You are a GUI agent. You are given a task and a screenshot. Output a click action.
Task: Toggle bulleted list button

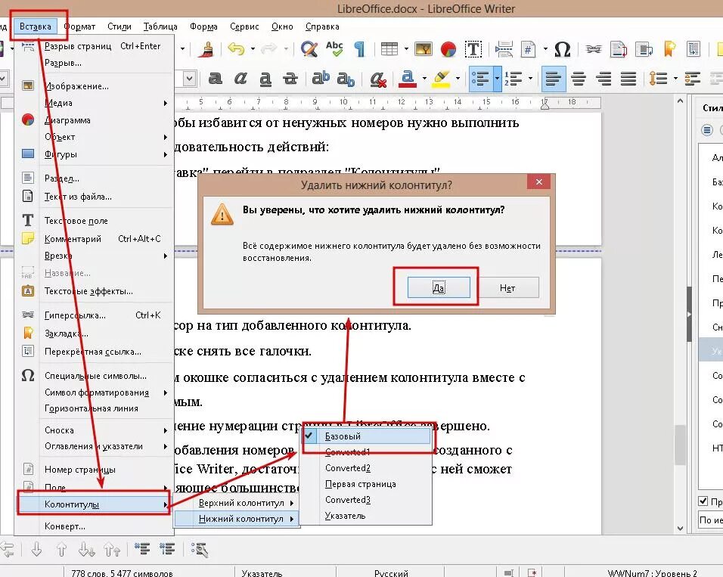480,79
